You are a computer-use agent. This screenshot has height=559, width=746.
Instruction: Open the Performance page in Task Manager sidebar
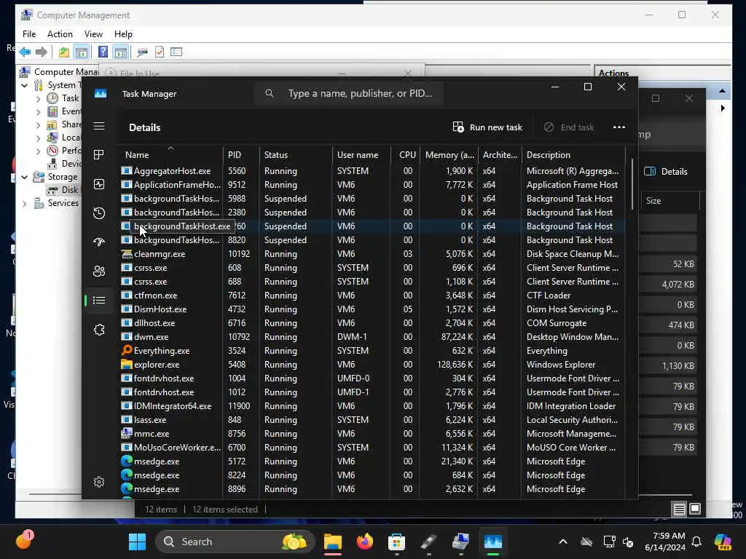[x=99, y=184]
